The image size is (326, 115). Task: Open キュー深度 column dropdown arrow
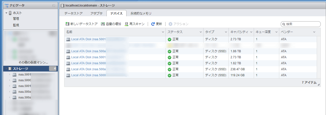pos(276,32)
